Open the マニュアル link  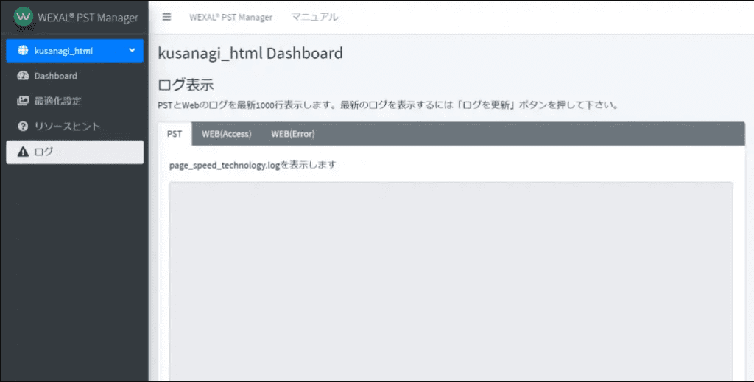[315, 18]
